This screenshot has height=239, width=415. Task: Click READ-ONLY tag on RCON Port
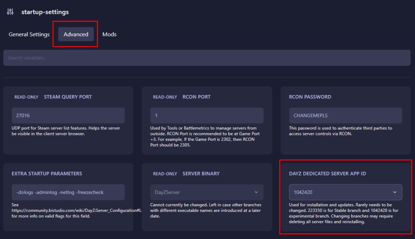[165, 97]
